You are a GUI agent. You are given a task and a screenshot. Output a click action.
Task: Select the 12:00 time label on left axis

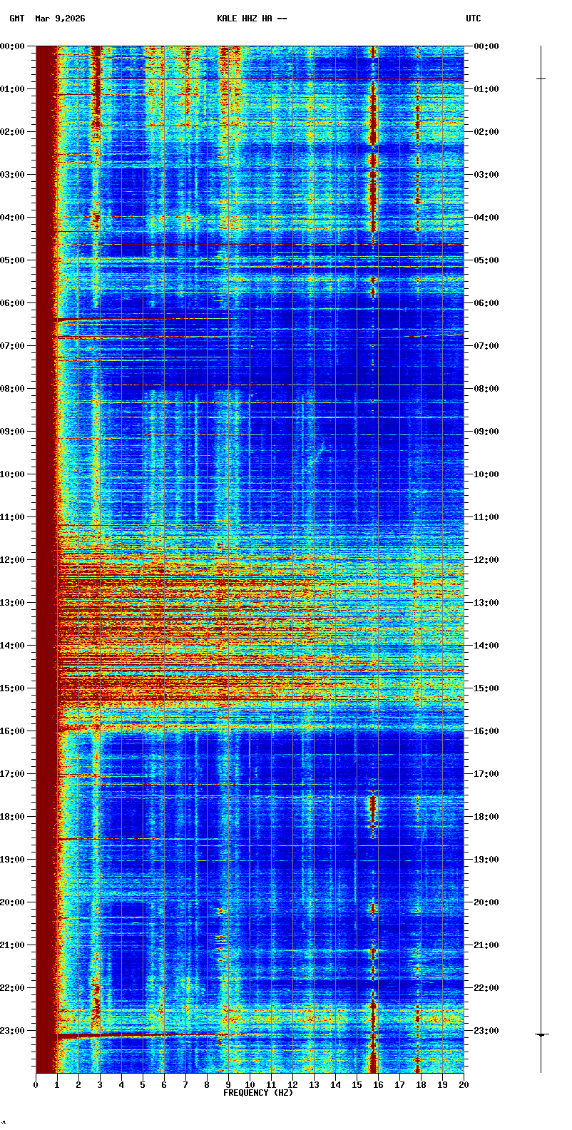(13, 560)
